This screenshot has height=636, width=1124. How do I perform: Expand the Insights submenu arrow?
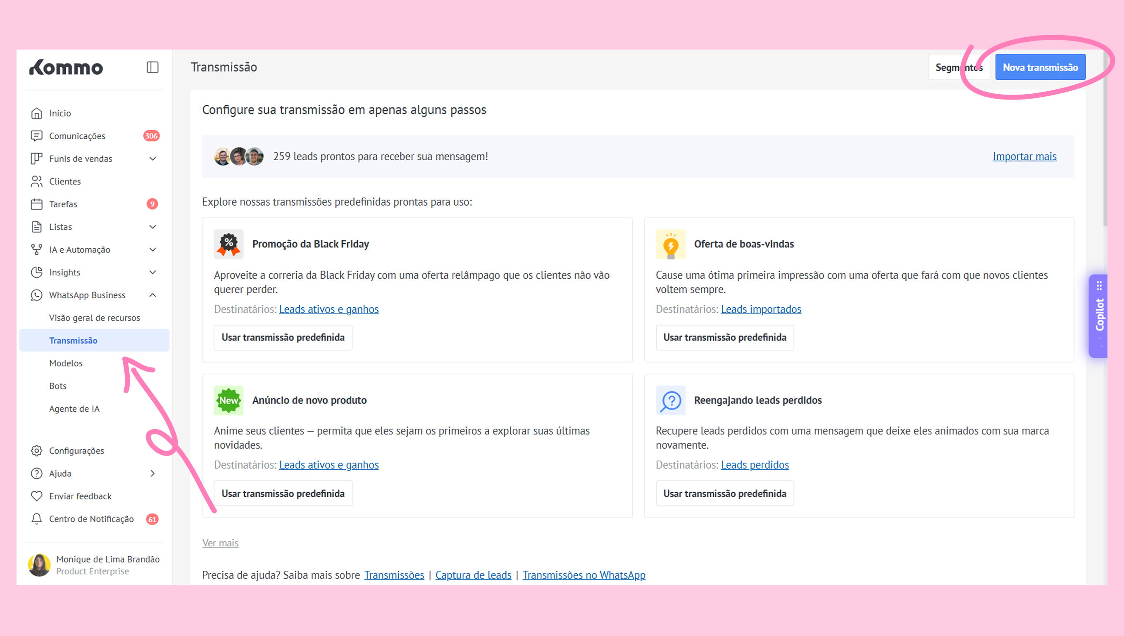click(x=152, y=272)
